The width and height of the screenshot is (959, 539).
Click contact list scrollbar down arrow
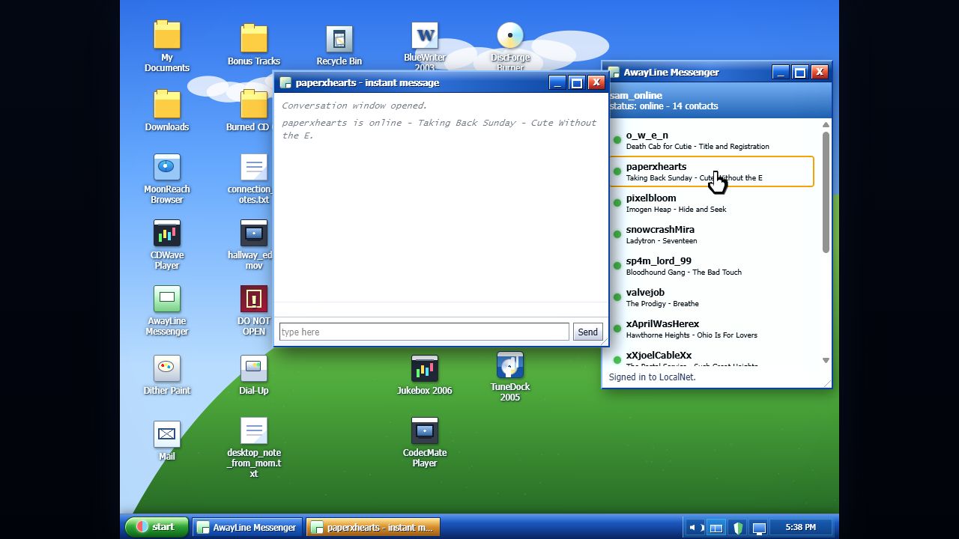pos(826,360)
